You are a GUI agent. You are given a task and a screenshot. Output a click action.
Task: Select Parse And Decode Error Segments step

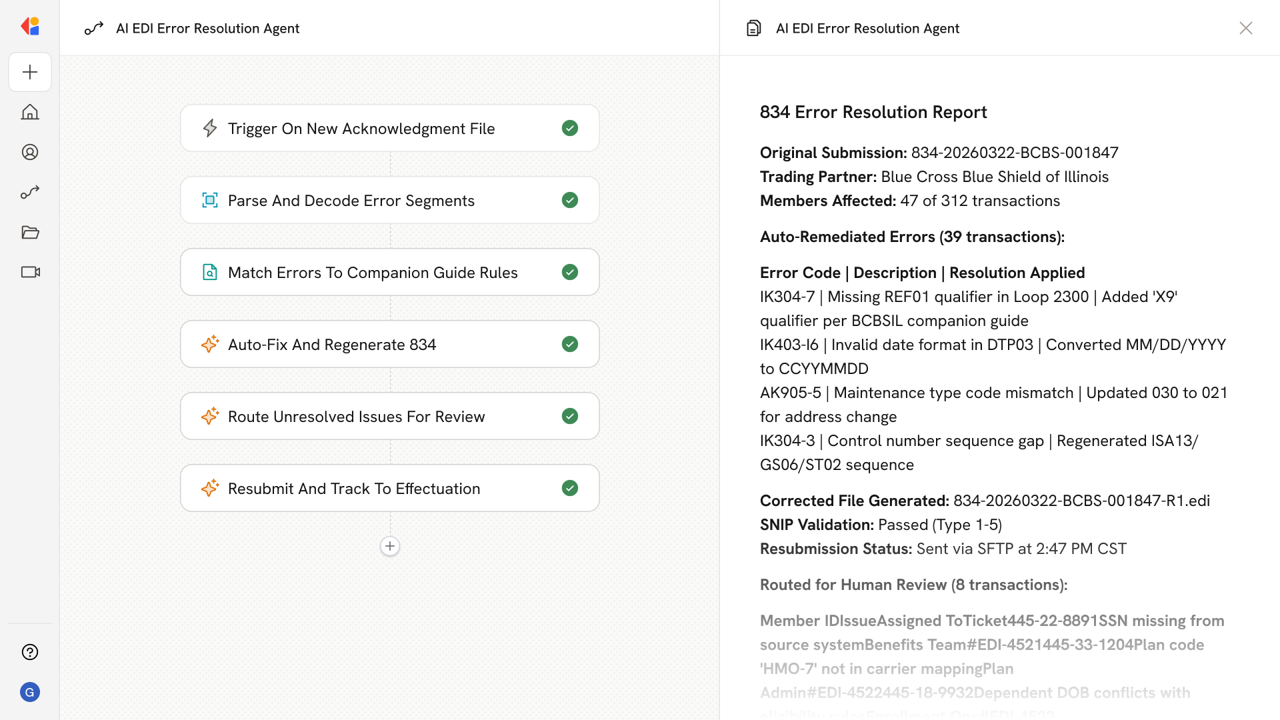pos(351,200)
